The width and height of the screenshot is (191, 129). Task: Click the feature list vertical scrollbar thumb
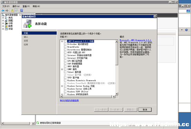(117, 54)
